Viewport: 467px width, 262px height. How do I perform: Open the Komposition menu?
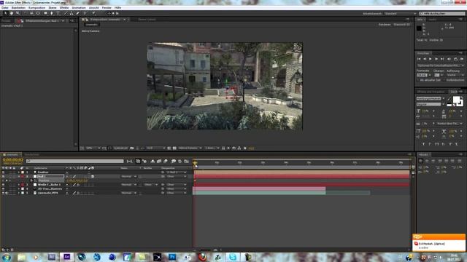click(x=37, y=8)
